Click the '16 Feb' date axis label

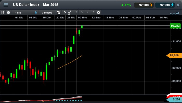(164, 18)
